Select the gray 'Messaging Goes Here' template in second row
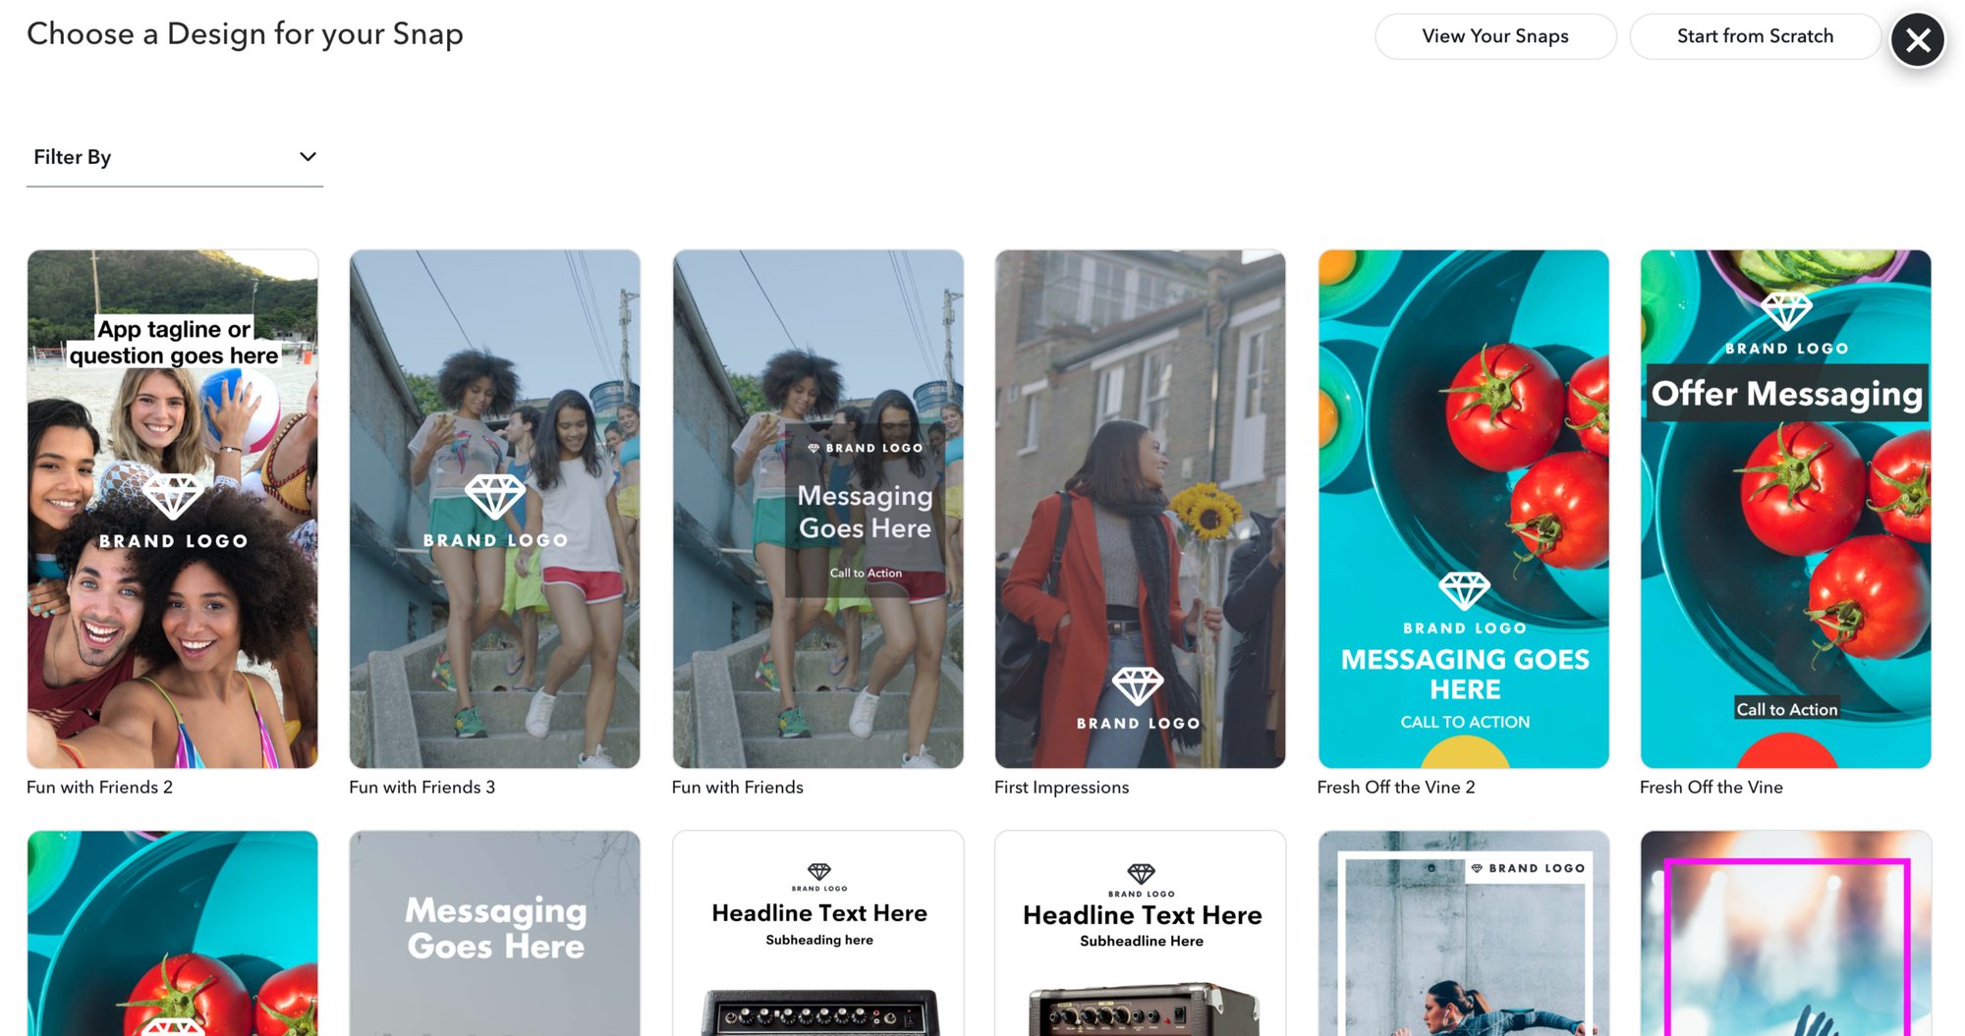This screenshot has width=1965, height=1036. click(x=495, y=933)
